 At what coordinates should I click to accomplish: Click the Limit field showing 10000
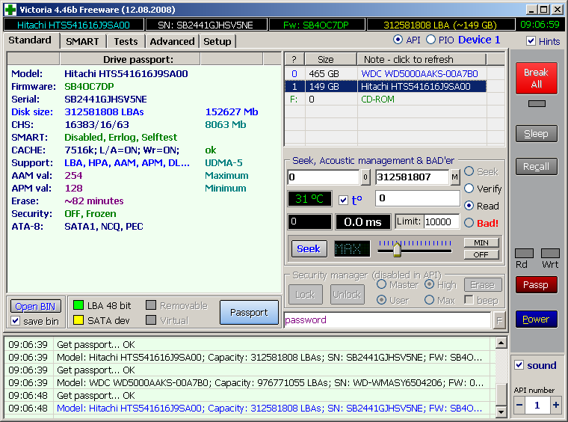441,222
